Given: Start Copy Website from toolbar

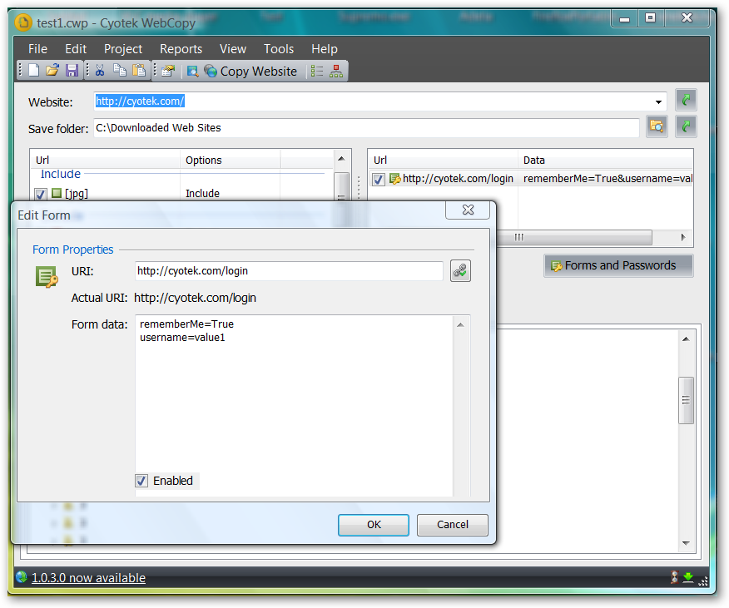Looking at the screenshot, I should (250, 72).
